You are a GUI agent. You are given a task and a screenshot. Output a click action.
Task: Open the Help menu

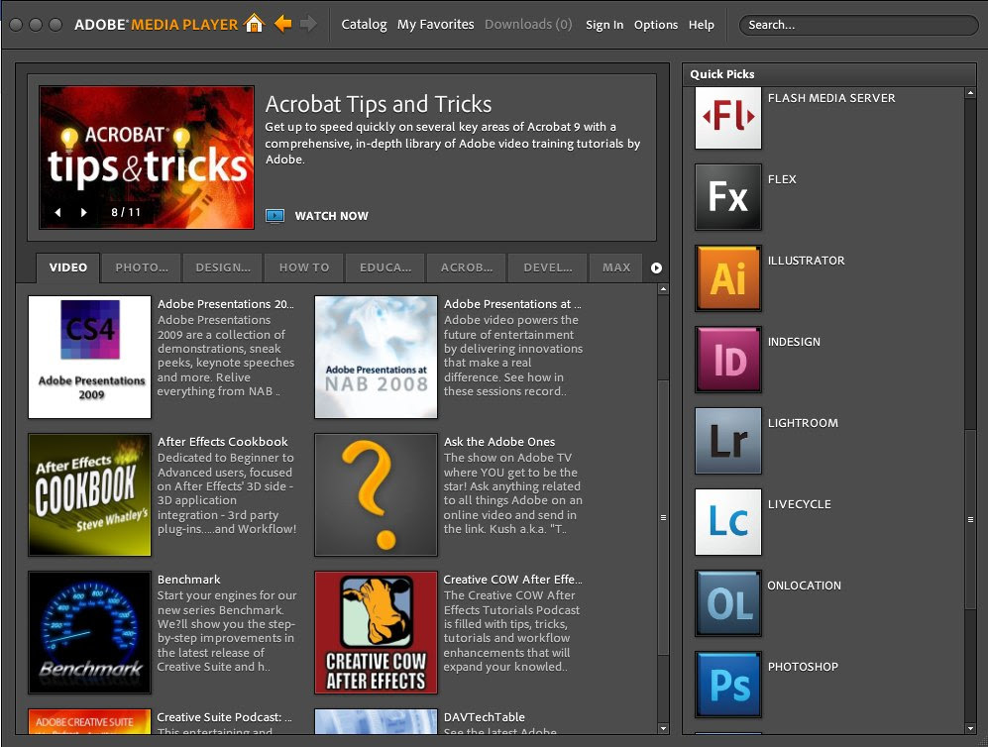tap(702, 25)
